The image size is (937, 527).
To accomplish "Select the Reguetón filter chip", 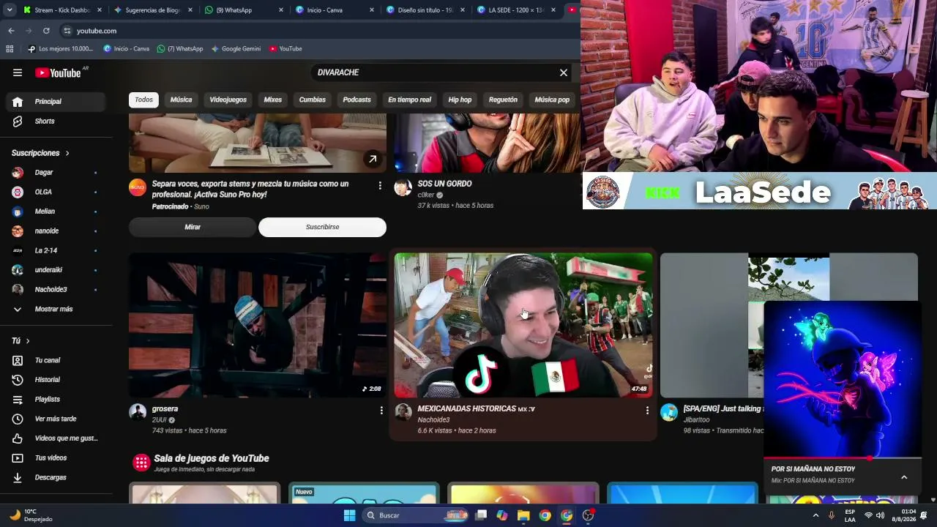I will point(503,100).
